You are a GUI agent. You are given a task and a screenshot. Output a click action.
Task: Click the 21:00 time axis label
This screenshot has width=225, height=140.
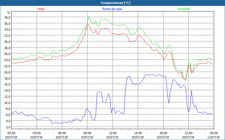[188, 133]
